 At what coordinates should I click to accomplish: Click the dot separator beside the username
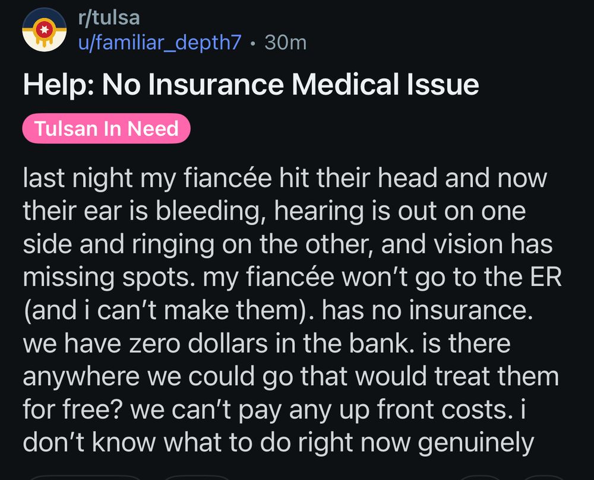(x=253, y=43)
